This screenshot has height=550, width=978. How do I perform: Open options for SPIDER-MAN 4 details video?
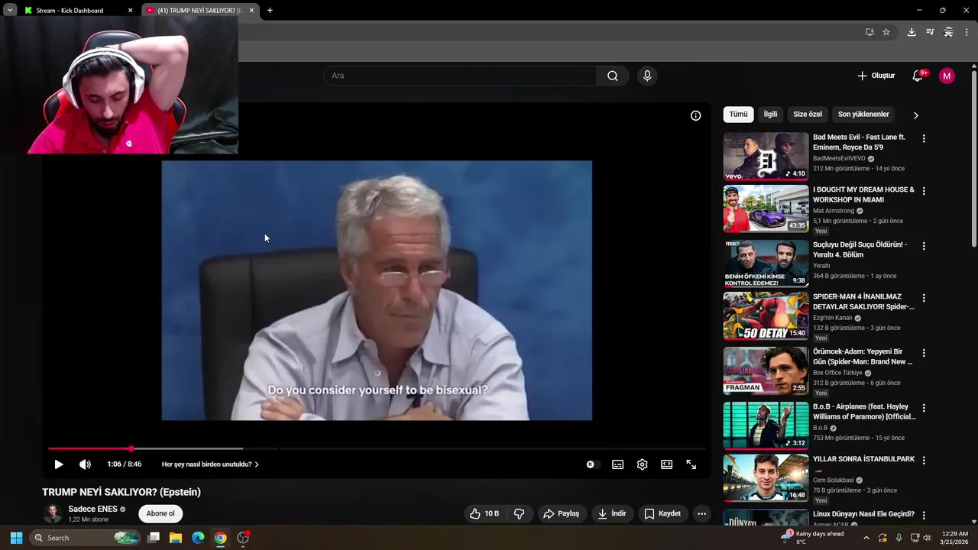pyautogui.click(x=924, y=298)
